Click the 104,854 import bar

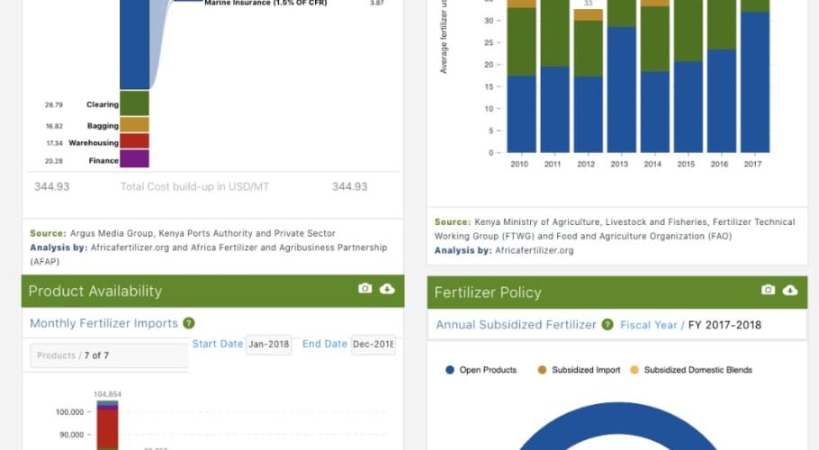tap(107, 425)
